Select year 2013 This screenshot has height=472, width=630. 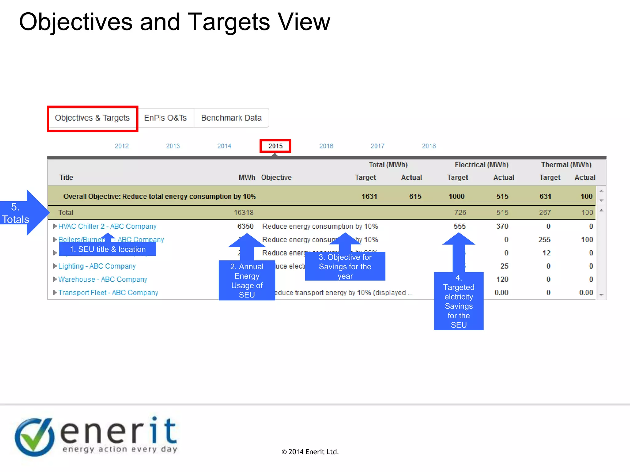point(173,146)
